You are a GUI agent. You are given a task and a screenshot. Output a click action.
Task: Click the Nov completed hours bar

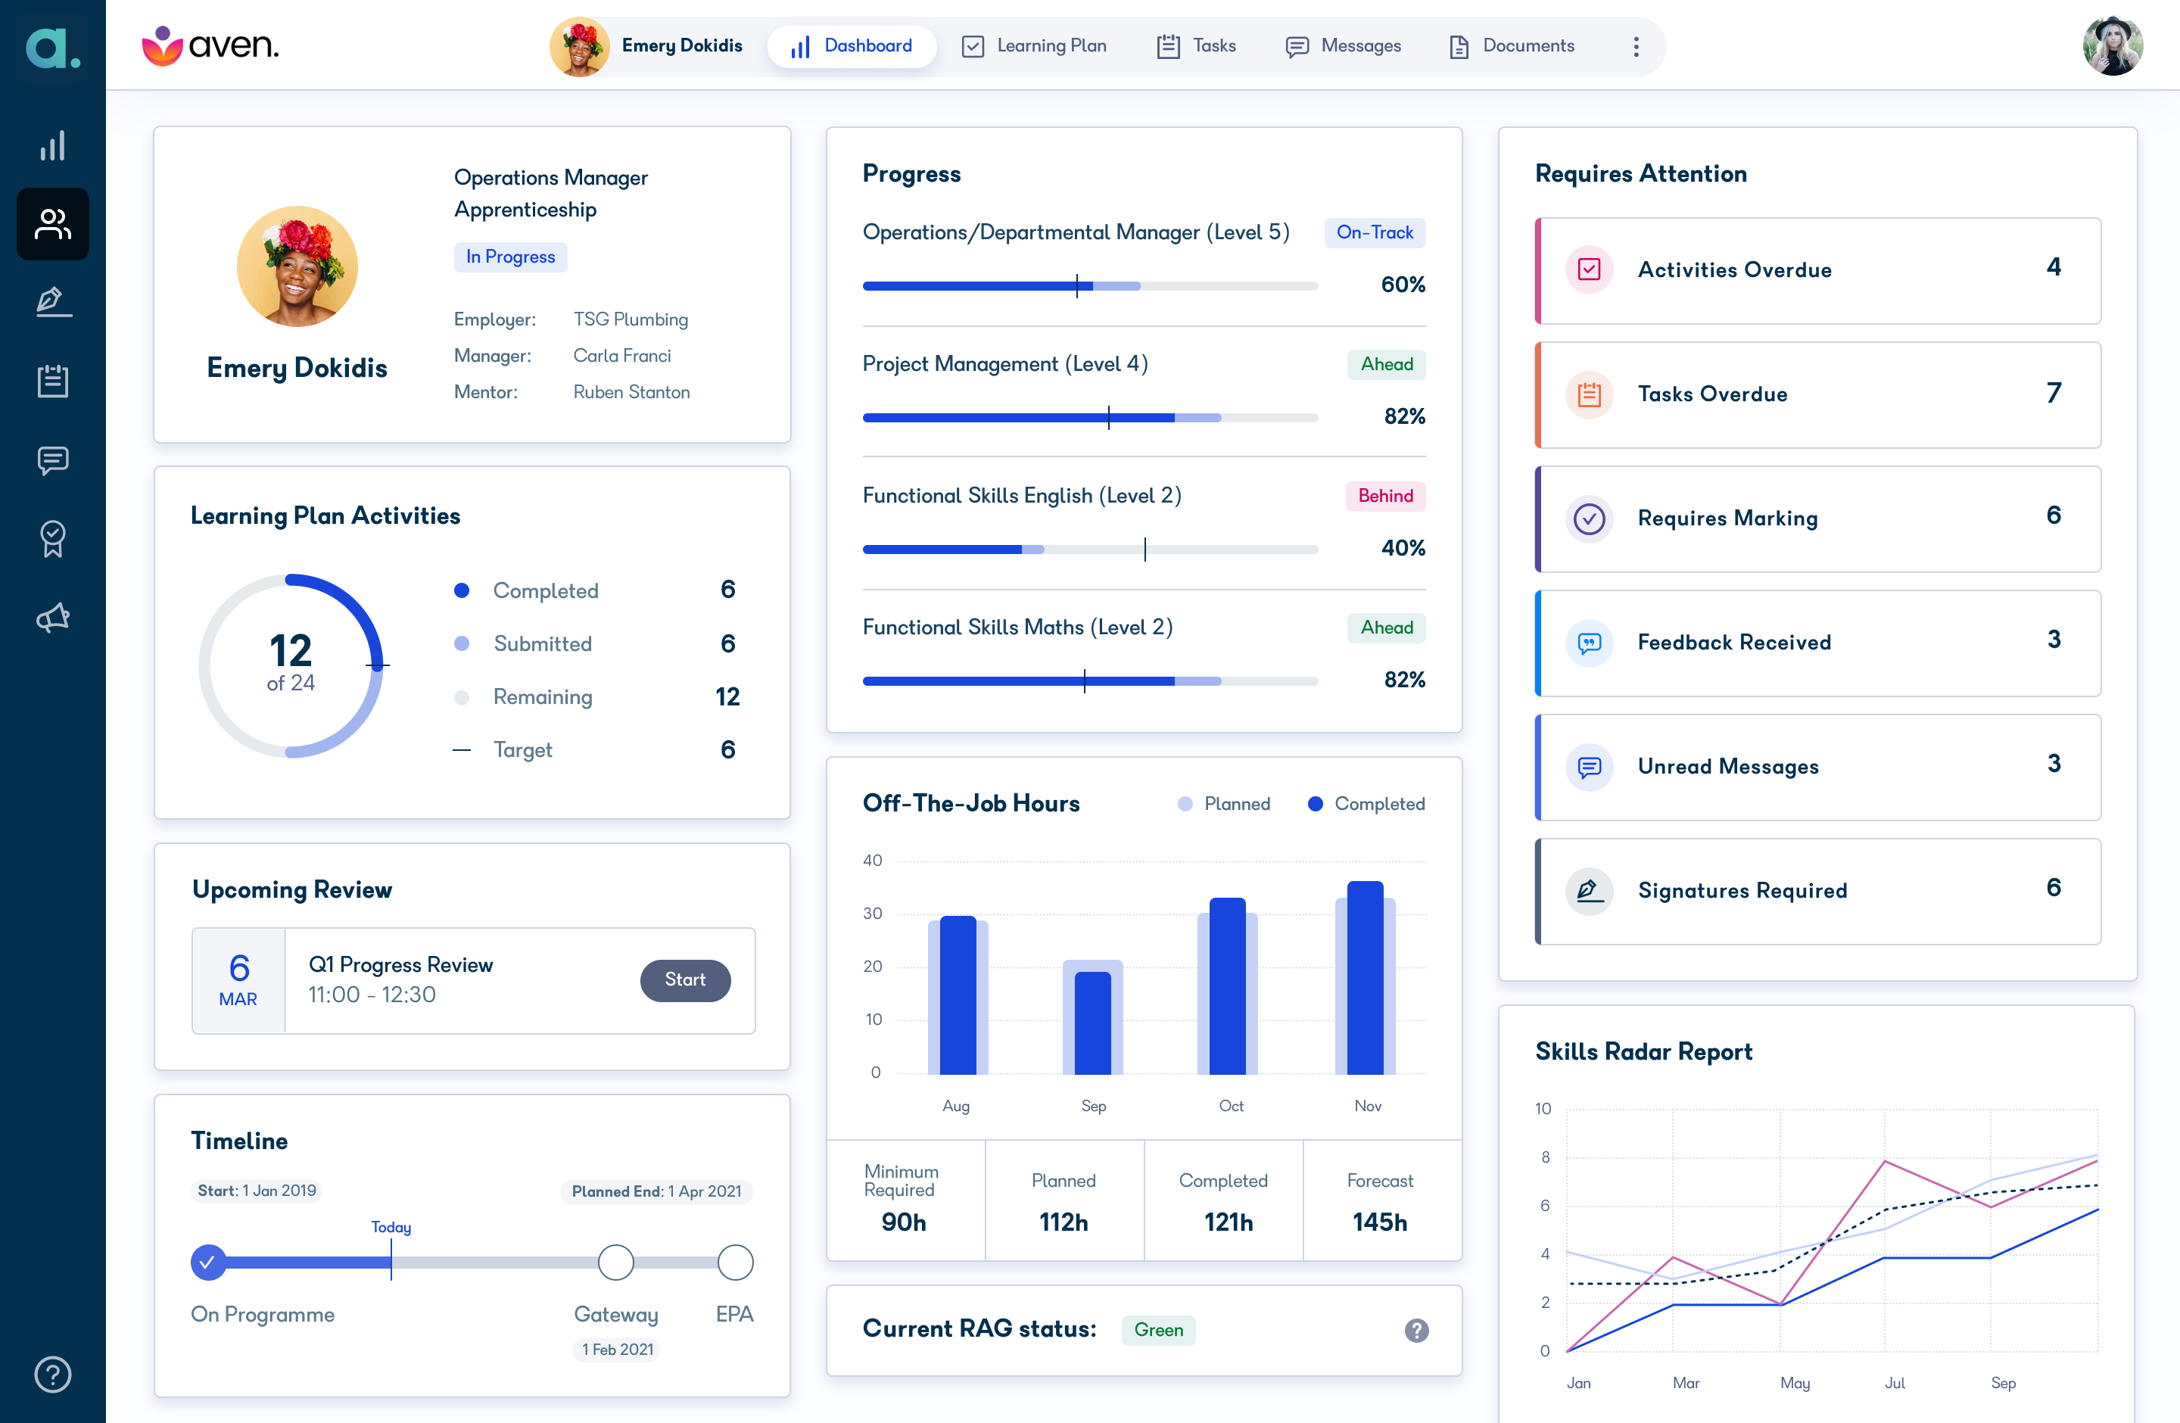(1365, 978)
